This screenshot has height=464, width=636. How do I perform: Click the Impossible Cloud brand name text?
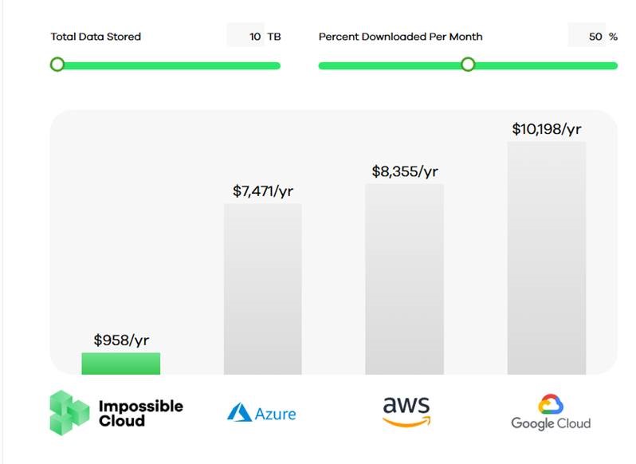click(x=140, y=413)
